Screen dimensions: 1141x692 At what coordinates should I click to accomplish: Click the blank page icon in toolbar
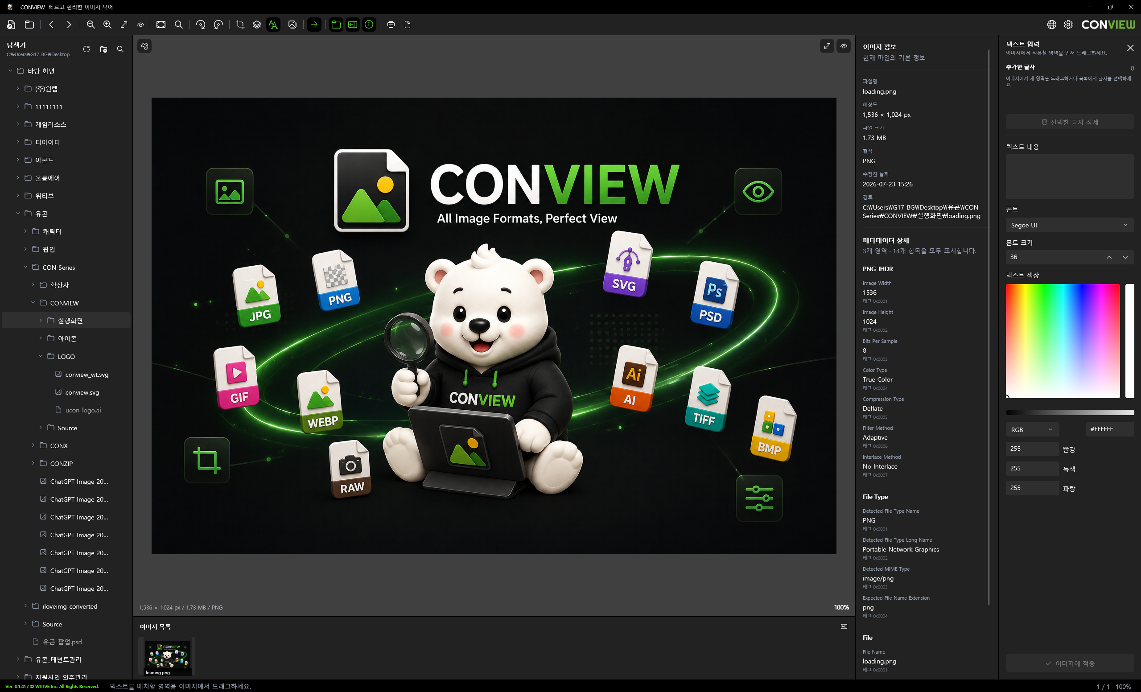[x=408, y=25]
